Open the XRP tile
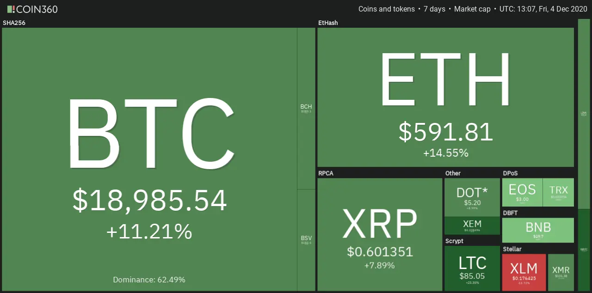 click(x=380, y=234)
